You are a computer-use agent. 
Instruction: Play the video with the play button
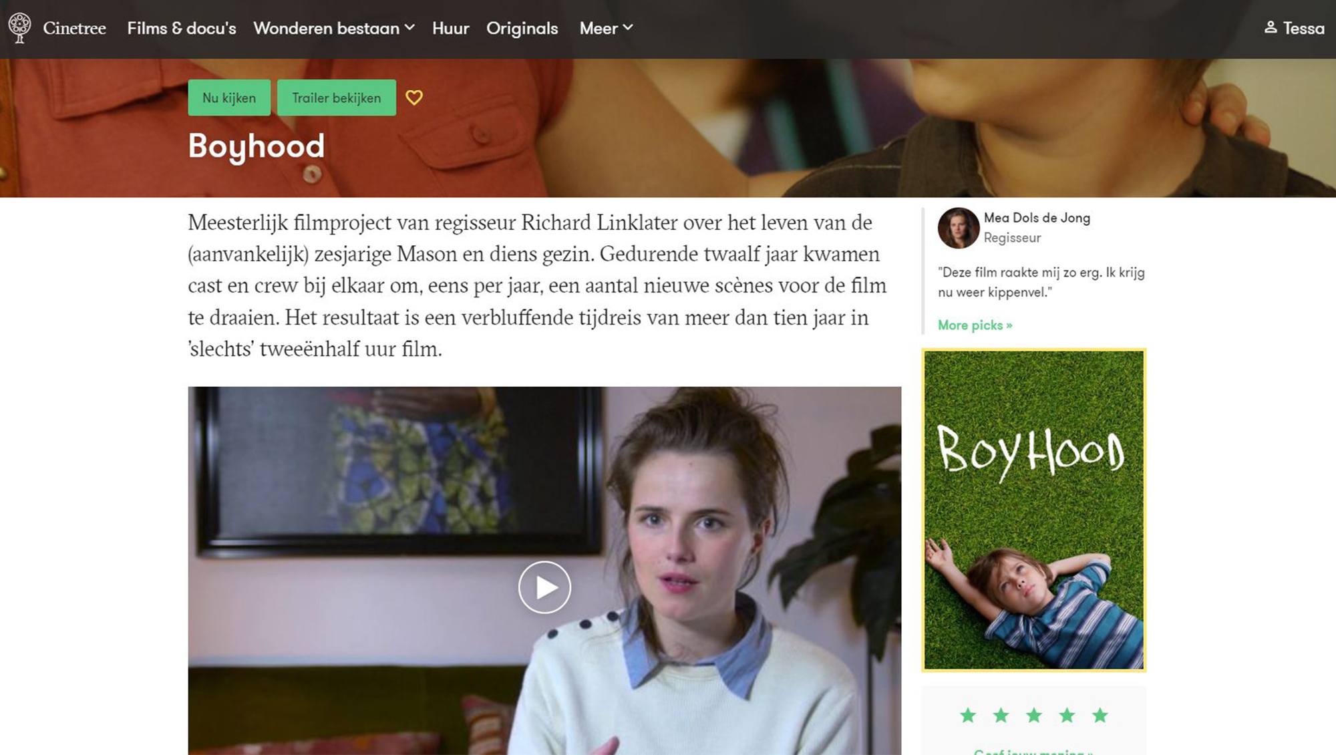coord(544,587)
